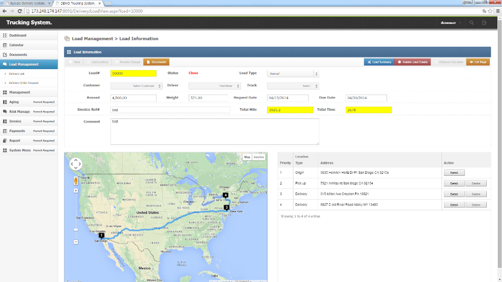Select the DEMO Trucking System browser tab
The width and height of the screenshot is (502, 282).
[x=78, y=3]
